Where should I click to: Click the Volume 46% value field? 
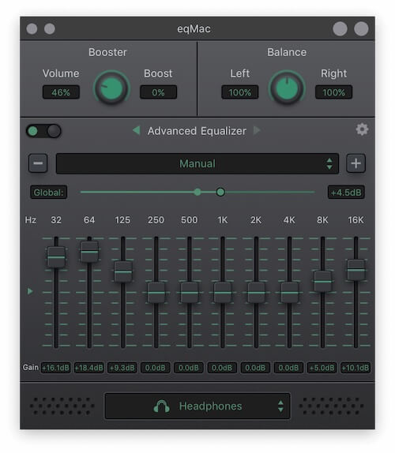point(61,92)
